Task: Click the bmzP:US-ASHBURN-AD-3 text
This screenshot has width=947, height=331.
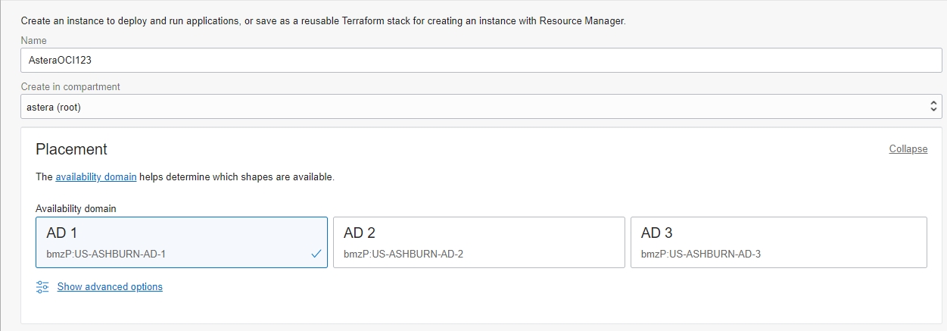Action: [x=701, y=254]
